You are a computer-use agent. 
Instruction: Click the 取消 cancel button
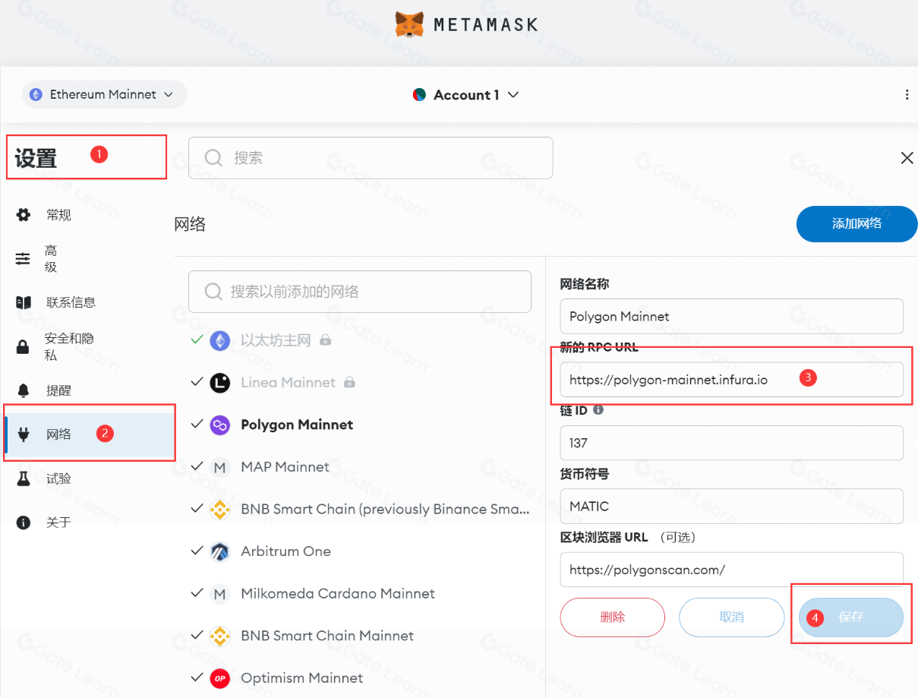(x=731, y=617)
